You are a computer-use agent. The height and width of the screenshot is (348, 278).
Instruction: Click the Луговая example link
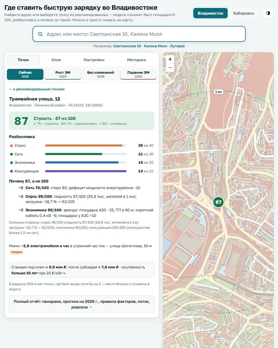(177, 46)
